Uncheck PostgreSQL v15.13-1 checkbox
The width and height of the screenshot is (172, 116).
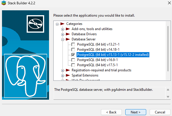(73, 55)
